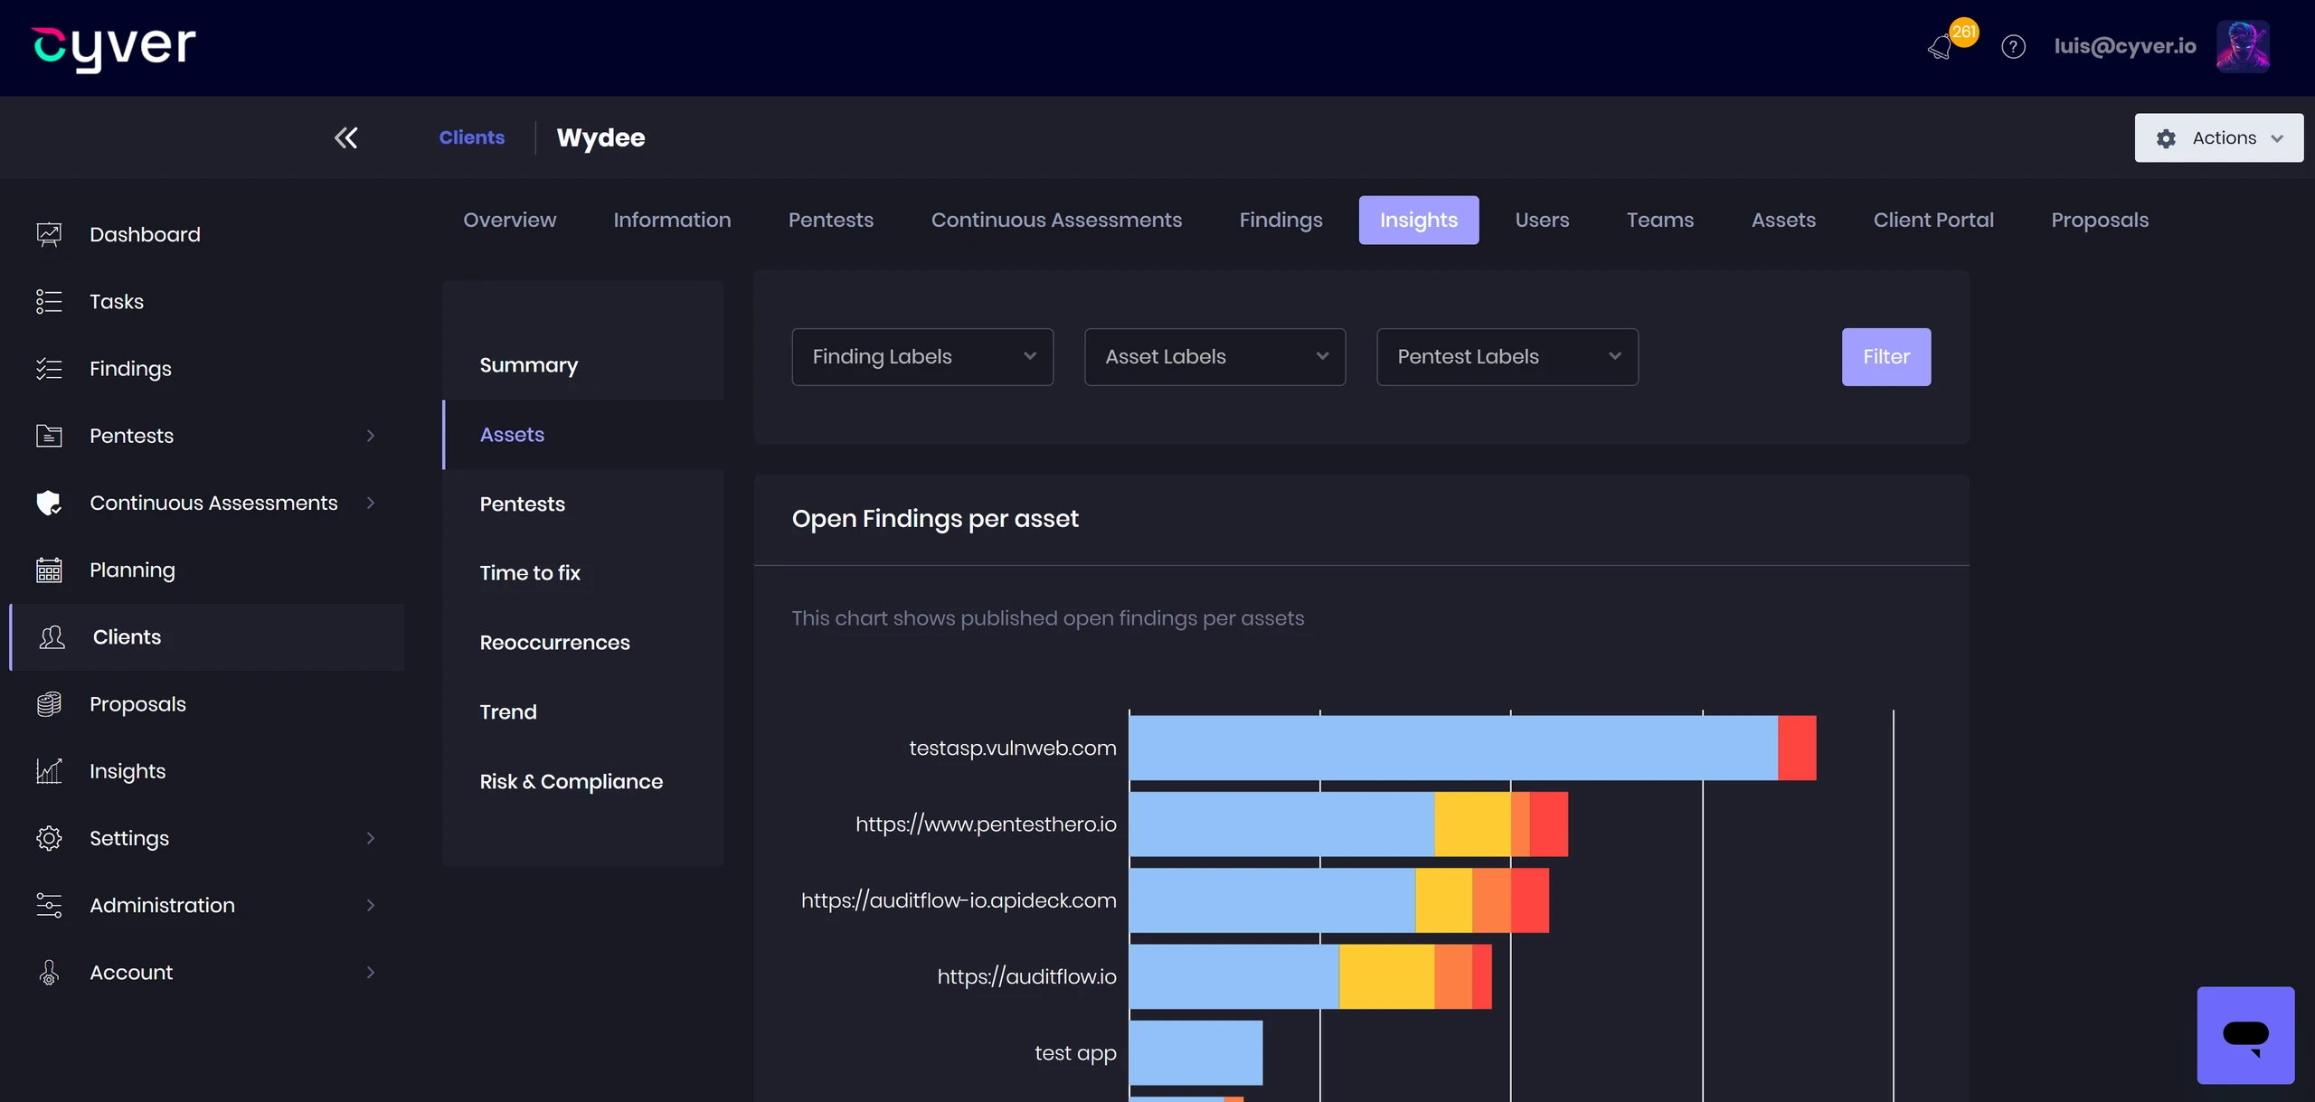This screenshot has height=1102, width=2315.
Task: Click the Clients people icon
Action: click(x=52, y=637)
